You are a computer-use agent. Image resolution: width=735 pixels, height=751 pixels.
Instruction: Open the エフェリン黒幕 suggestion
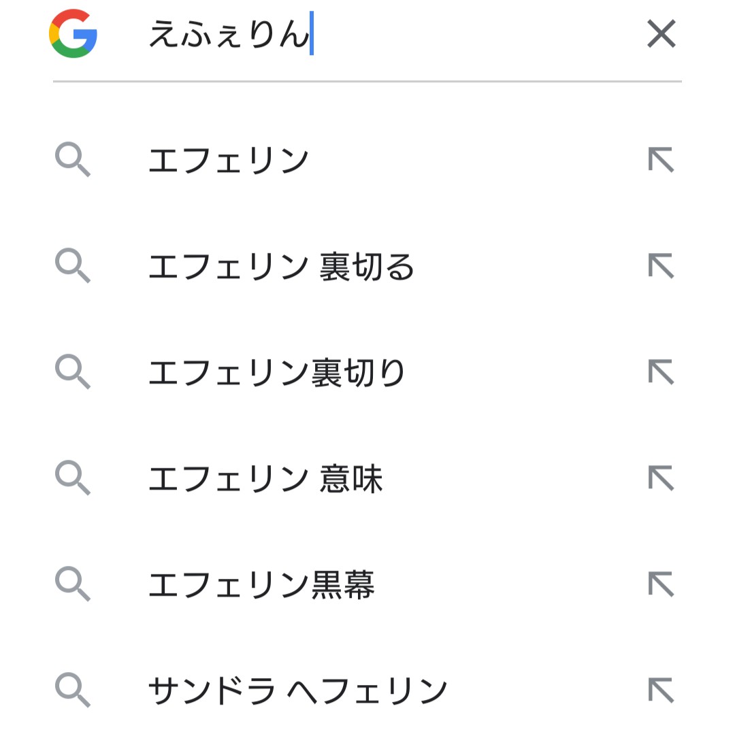tap(261, 585)
